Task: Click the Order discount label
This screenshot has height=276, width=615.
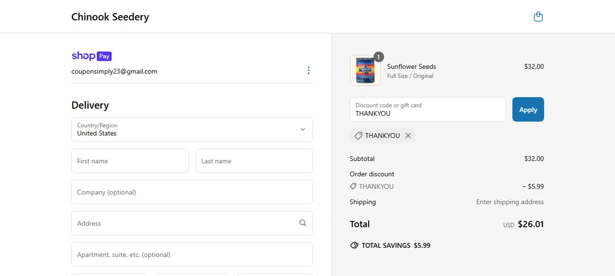Action: 372,174
